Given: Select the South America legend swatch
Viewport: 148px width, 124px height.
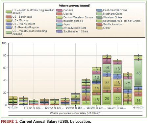Looking at the screenshot, I should pyautogui.click(x=99, y=24).
